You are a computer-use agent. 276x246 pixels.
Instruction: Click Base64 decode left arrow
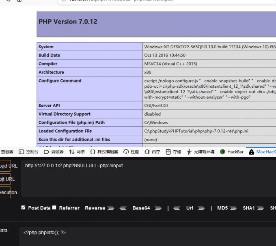click(123, 208)
